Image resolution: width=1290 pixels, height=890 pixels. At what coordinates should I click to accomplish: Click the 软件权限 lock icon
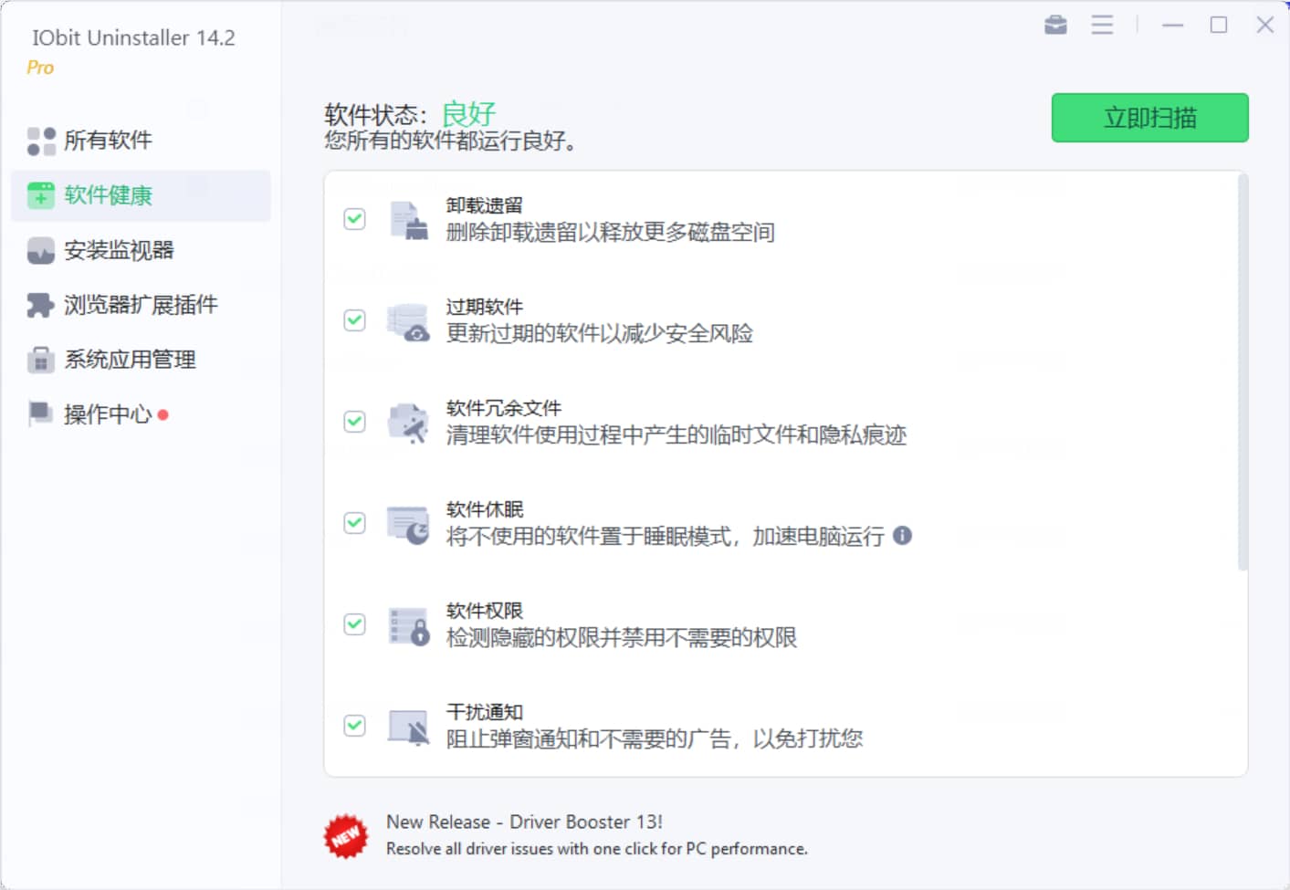click(408, 625)
